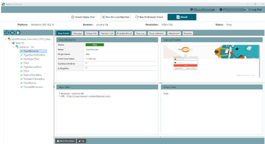
Task: Toggle the Is Negative checkbox
Action: tap(86, 68)
